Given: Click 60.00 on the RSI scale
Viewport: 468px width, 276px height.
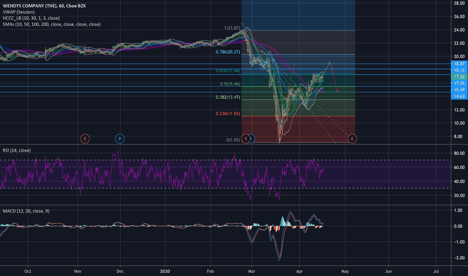Looking at the screenshot, I should click(459, 168).
